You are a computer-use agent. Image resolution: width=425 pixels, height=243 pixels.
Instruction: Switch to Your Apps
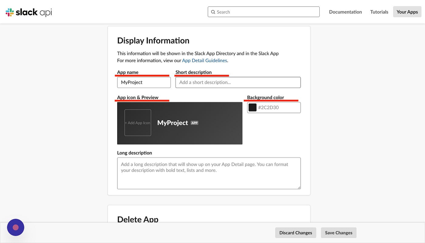[x=407, y=12]
